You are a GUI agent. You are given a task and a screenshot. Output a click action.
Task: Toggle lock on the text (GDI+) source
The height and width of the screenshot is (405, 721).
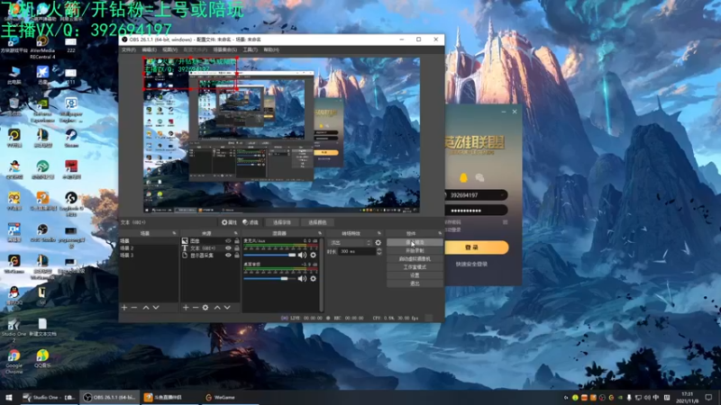coord(237,248)
